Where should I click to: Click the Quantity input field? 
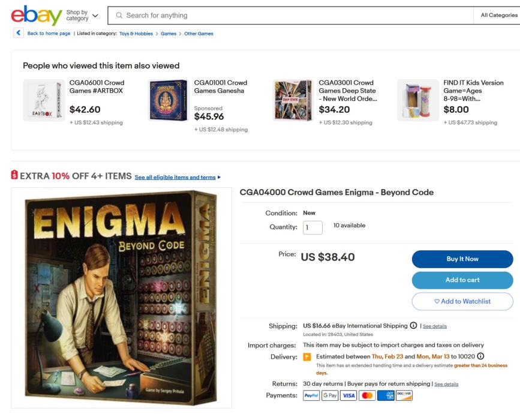312,227
